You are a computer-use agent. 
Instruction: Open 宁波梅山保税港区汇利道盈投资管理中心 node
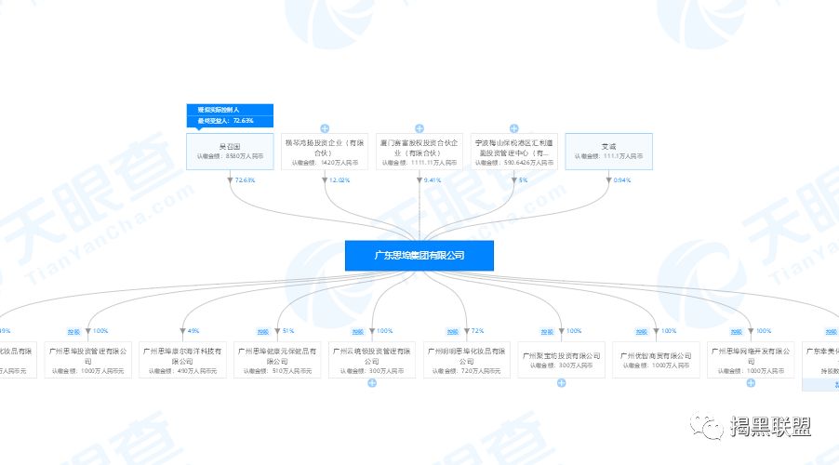(514, 152)
